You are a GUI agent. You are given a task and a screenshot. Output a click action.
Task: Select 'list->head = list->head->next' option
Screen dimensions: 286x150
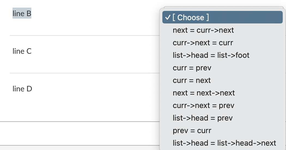222,143
